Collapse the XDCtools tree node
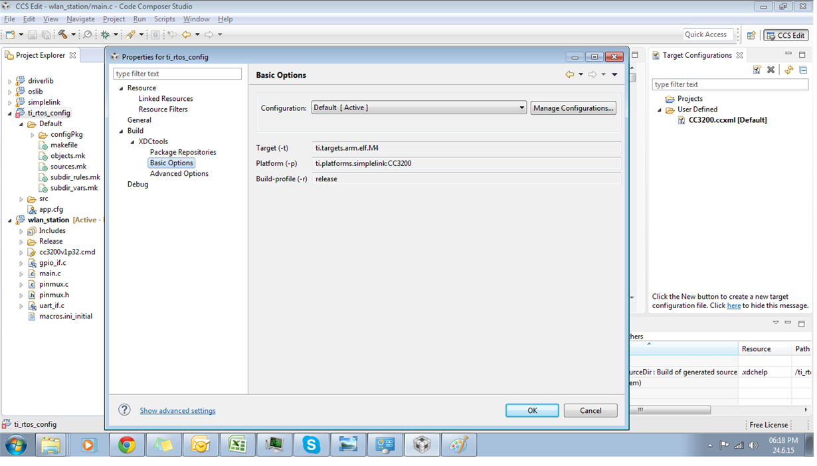The height and width of the screenshot is (466, 817). [132, 141]
